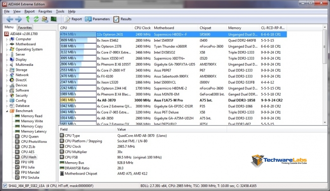
Task: Select CPU PhotoWorxx benchmark
Action: click(34, 142)
